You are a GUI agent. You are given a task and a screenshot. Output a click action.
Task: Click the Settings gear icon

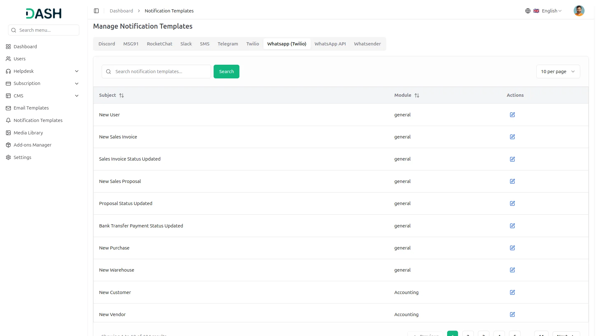pos(8,157)
